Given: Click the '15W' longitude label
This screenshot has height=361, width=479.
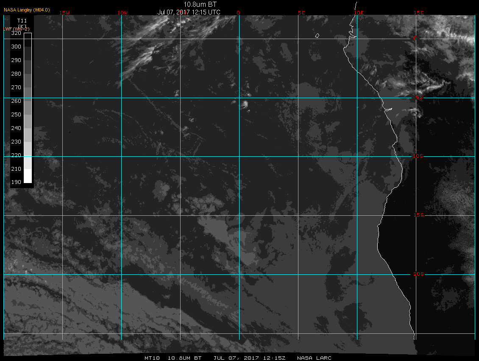Looking at the screenshot, I should 64,13.
